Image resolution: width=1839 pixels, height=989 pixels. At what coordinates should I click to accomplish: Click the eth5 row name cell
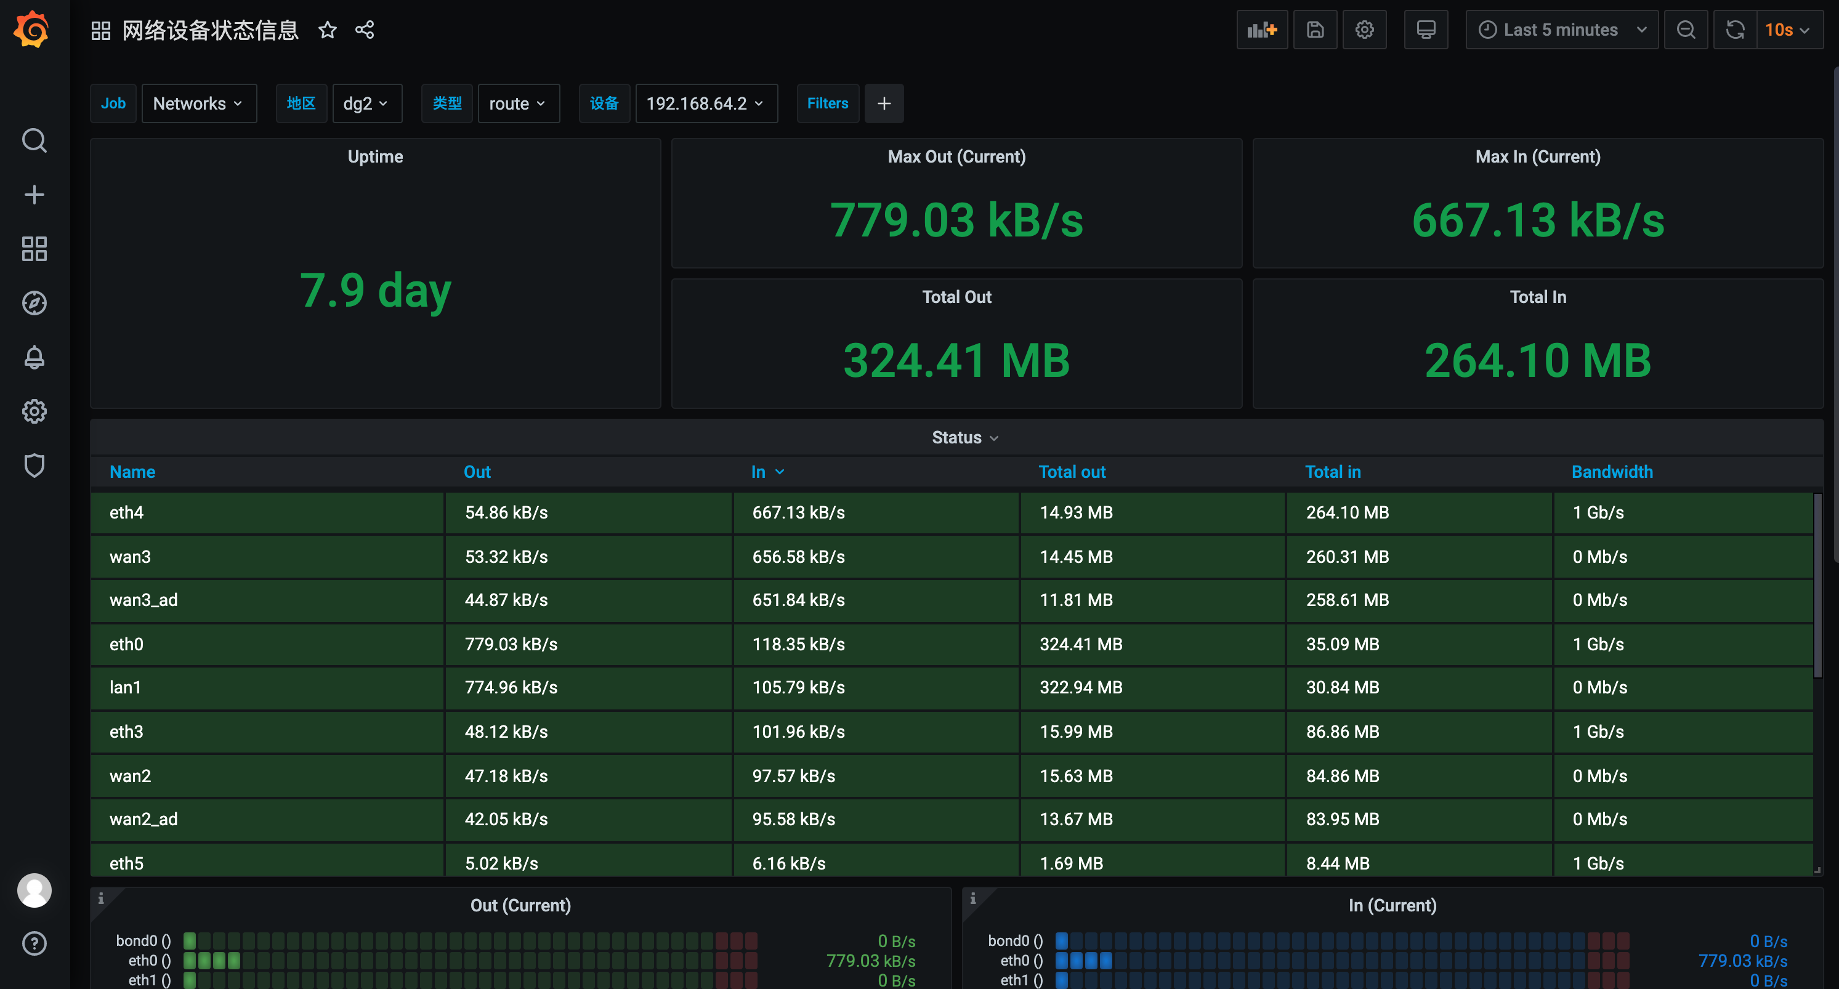pos(268,860)
